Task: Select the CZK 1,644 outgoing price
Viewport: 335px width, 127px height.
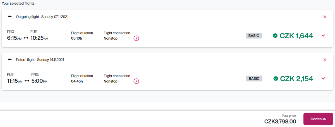Action: tap(296, 36)
